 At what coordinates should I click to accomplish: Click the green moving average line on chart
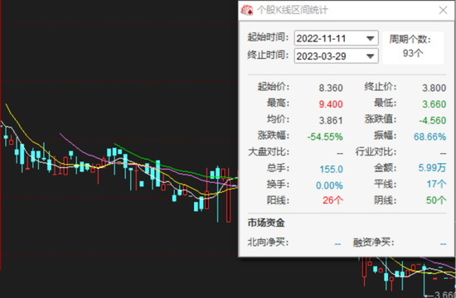(x=174, y=168)
